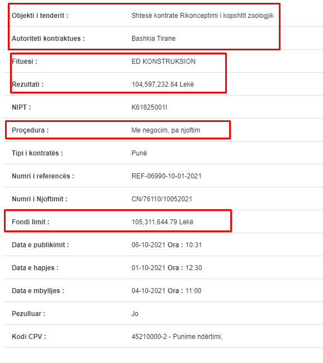Click the contract type value Punë
Viewport: 323px width, 363px height.
click(x=139, y=153)
